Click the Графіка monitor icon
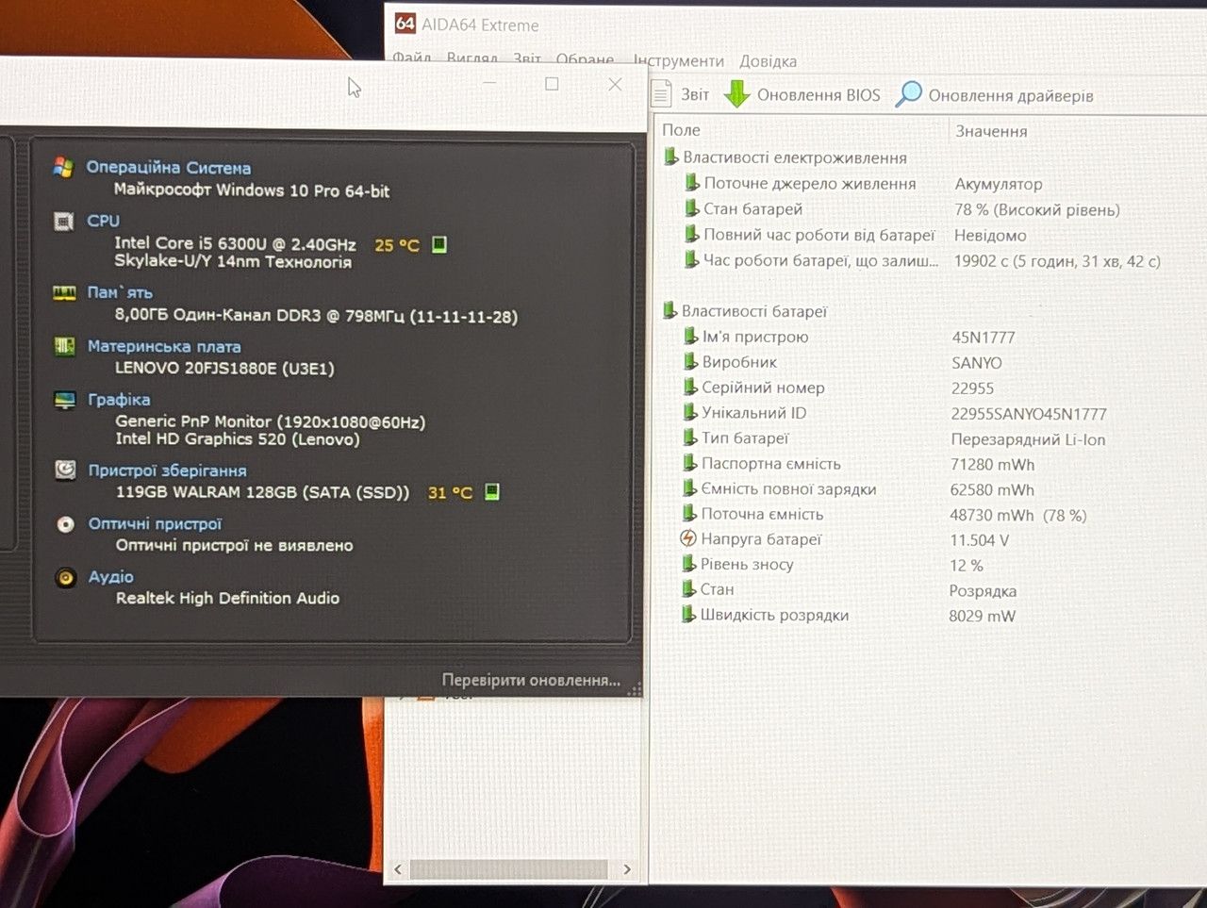The height and width of the screenshot is (908, 1207). [x=65, y=400]
